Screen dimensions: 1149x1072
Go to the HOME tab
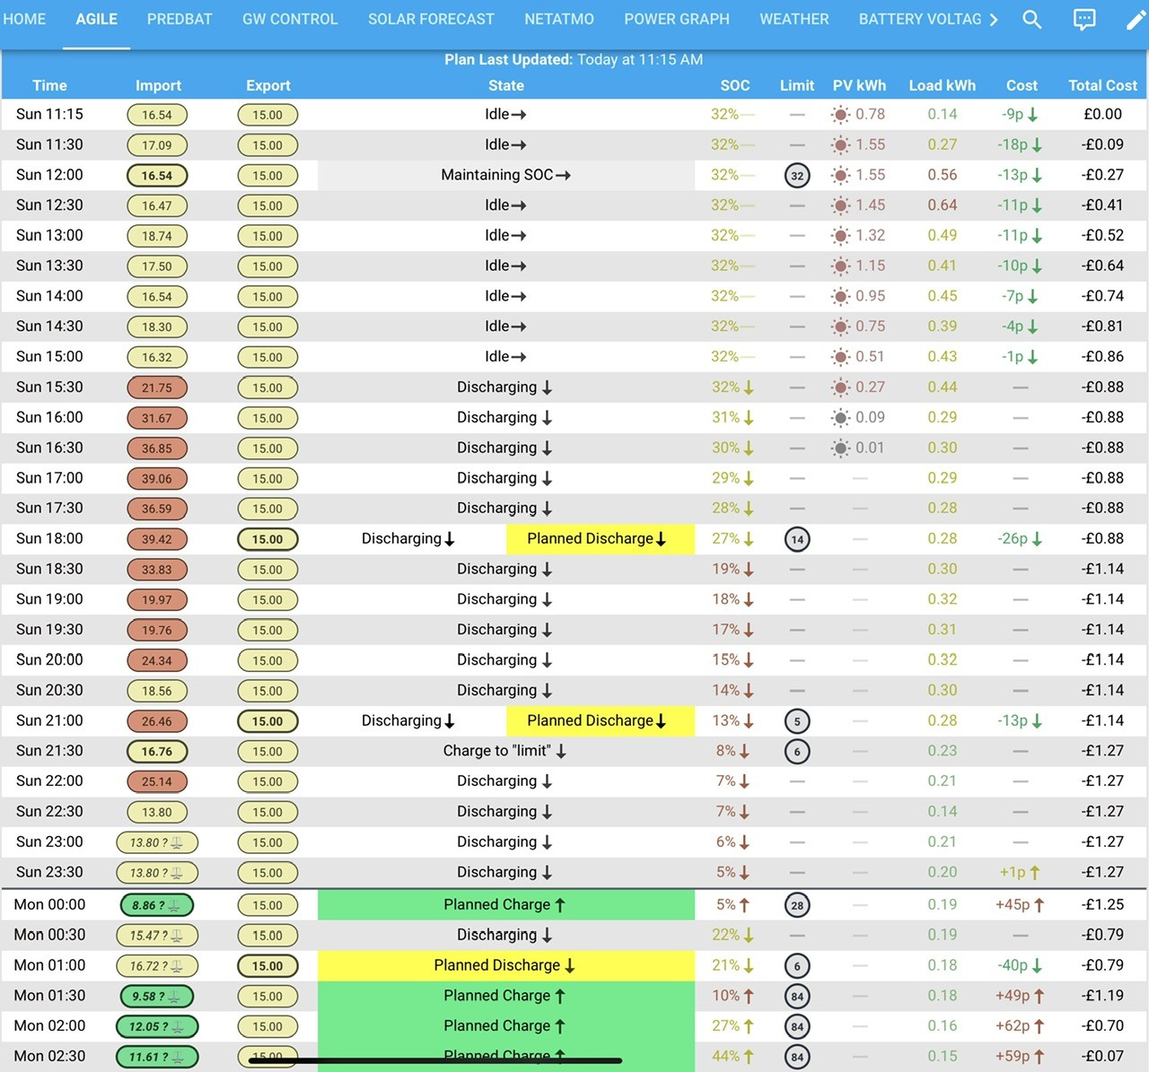click(24, 19)
